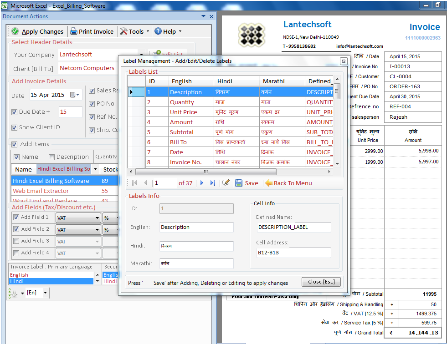Open the Help menu
The height and width of the screenshot is (344, 447).
pos(168,31)
